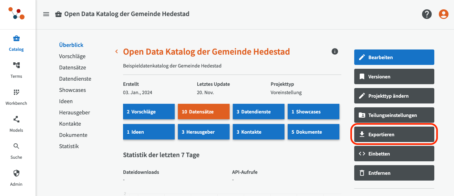Open Suche magnifier in the sidebar
Image resolution: width=454 pixels, height=196 pixels.
click(16, 147)
